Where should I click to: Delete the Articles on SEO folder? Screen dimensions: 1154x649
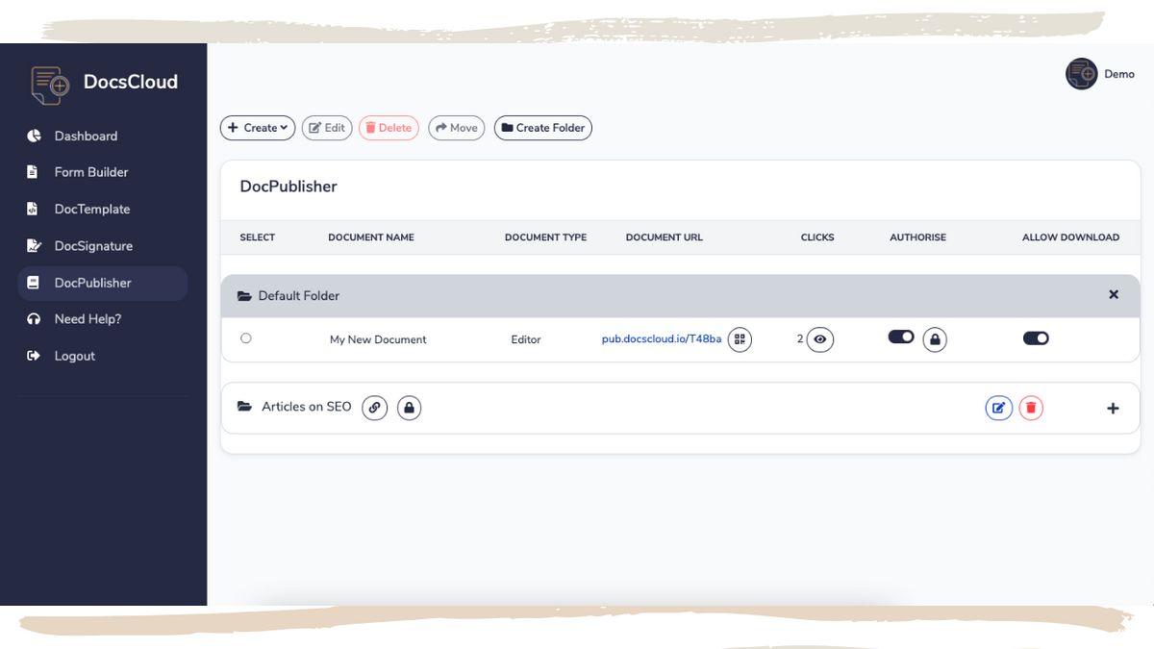tap(1031, 408)
